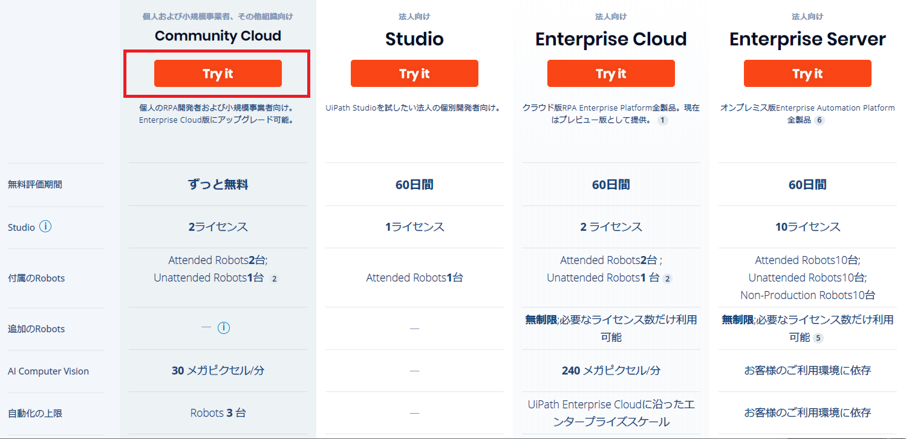Click 法人向け label above Studio heading
906x439 pixels.
414,16
